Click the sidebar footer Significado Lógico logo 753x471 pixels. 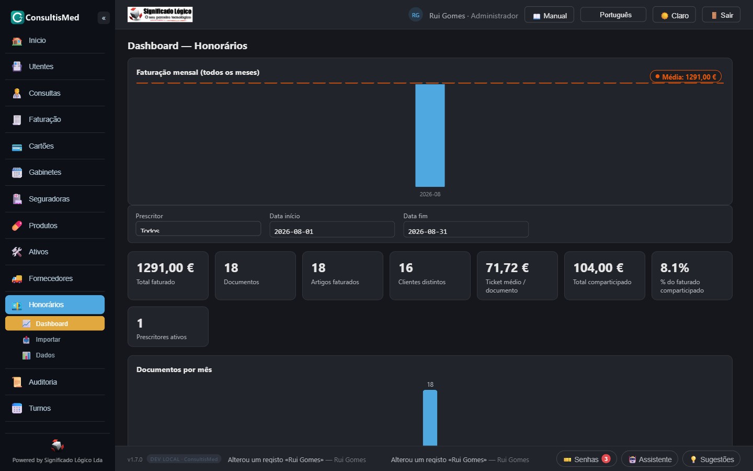[58, 445]
